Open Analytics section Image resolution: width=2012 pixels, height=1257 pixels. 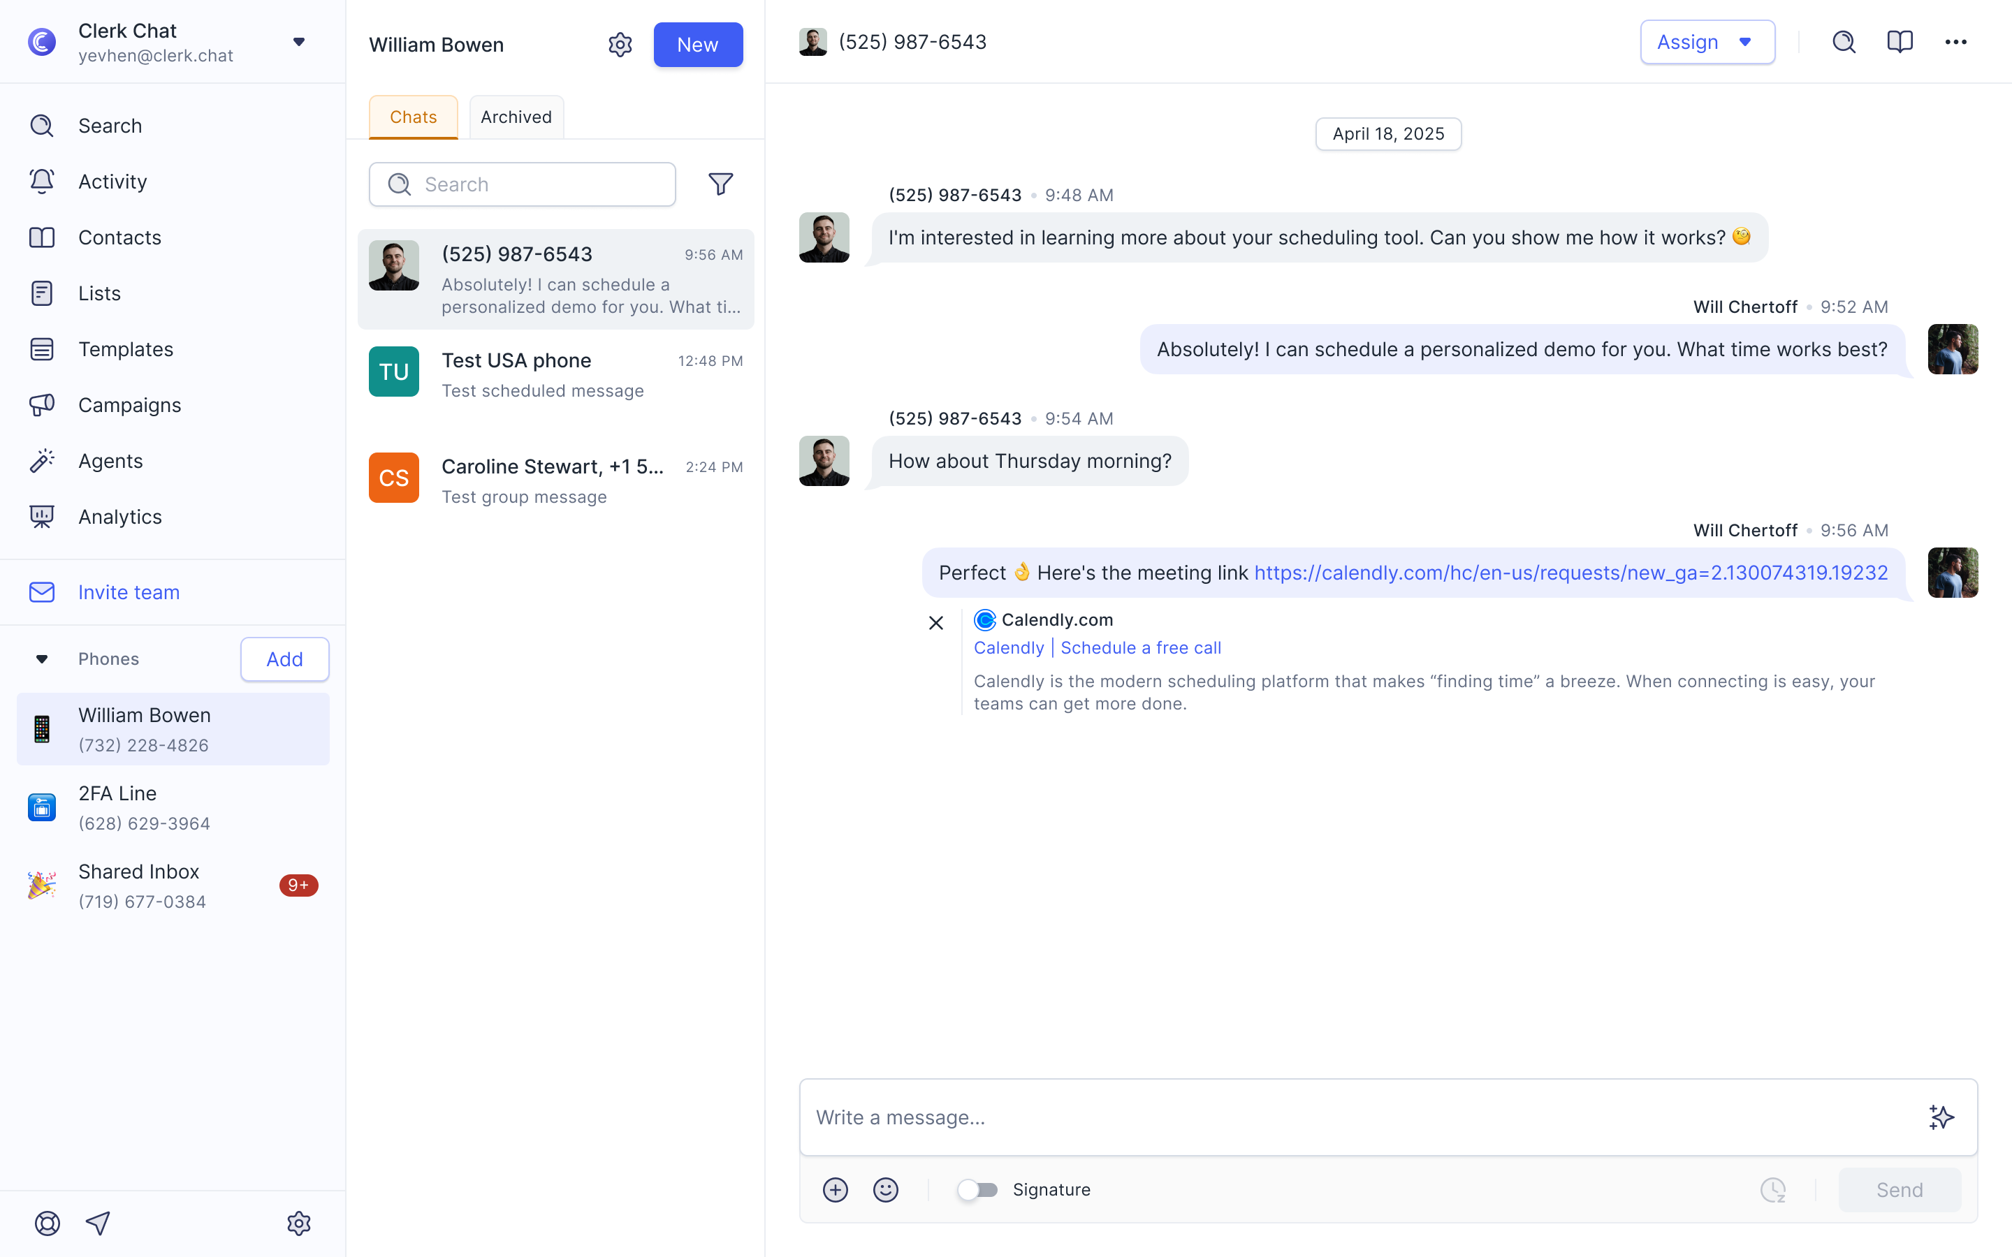[x=173, y=517]
